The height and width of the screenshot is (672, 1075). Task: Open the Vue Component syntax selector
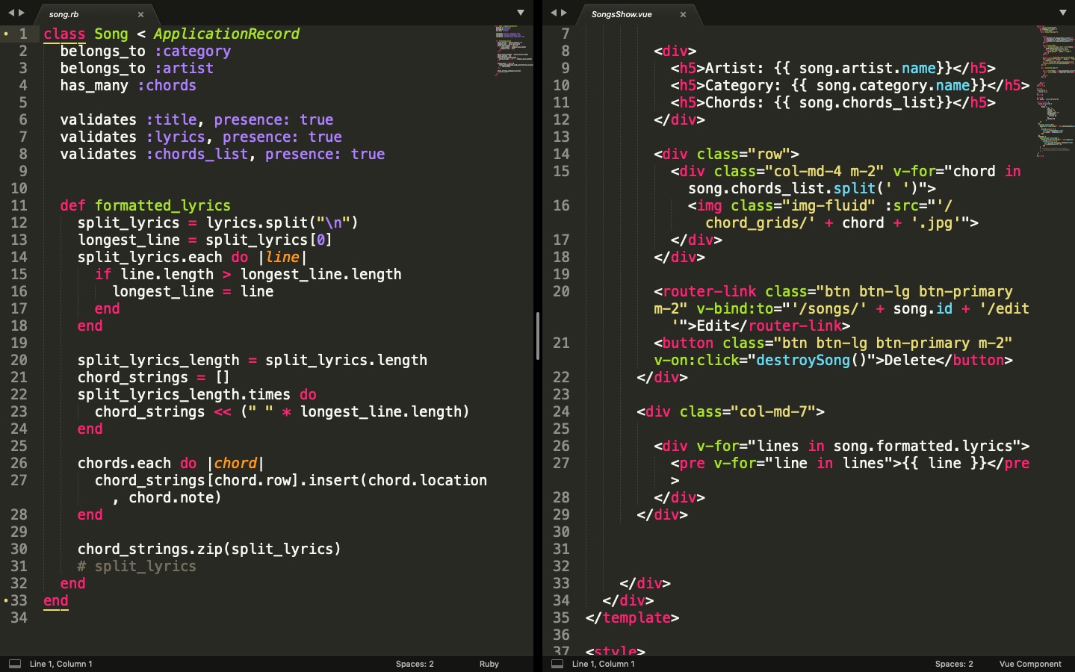click(1029, 663)
